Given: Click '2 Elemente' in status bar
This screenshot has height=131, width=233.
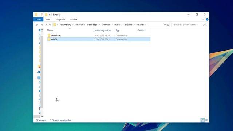Looking at the screenshot, I should click(x=41, y=120).
